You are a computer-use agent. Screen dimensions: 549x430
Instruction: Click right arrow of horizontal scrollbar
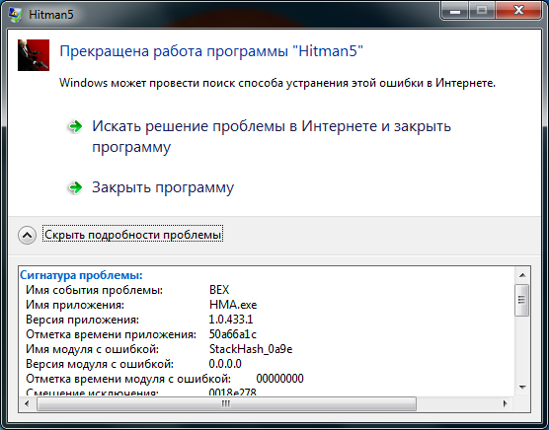click(x=505, y=403)
